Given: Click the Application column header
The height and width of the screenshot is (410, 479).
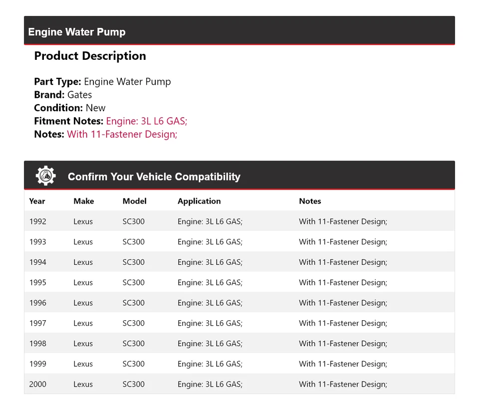Looking at the screenshot, I should click(199, 201).
